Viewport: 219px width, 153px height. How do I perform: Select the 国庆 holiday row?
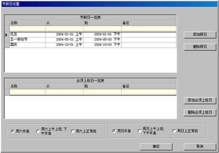click(93, 45)
